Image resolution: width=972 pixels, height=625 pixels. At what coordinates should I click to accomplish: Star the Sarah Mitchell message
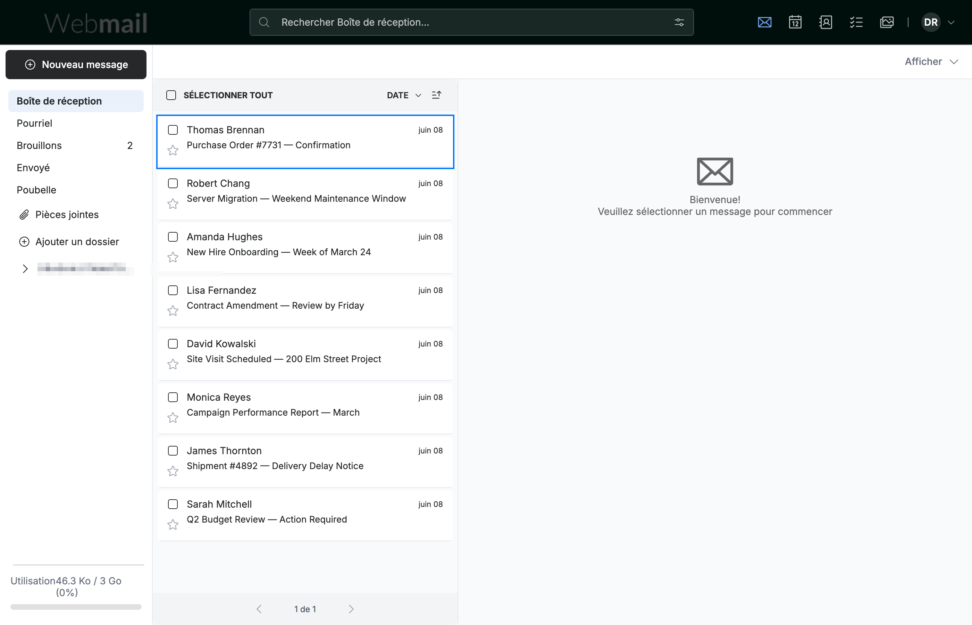(173, 525)
